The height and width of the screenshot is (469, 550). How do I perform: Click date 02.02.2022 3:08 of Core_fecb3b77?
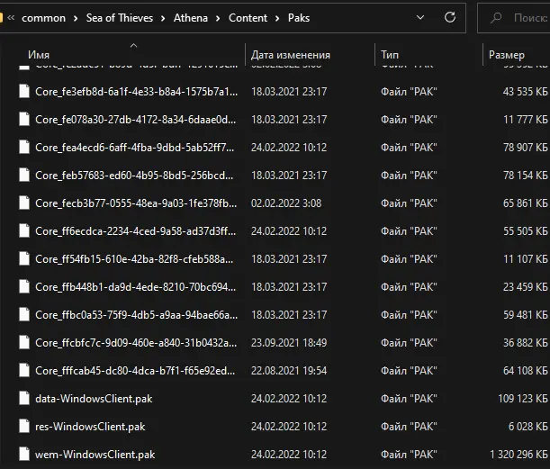pos(286,203)
